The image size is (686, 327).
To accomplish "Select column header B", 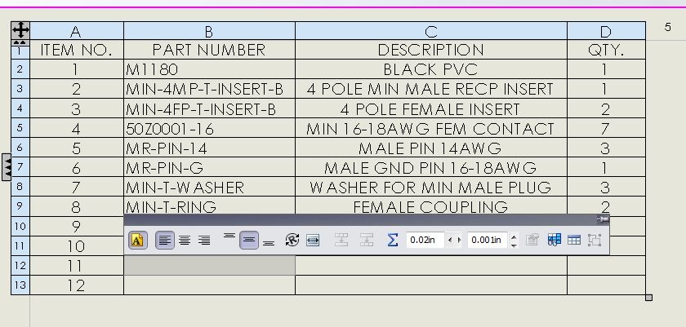I will (x=209, y=31).
